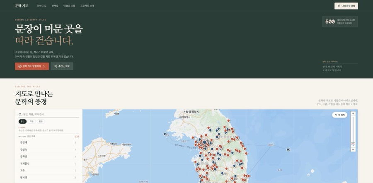
Task: Expand writer row 강화길
Action: point(49,157)
